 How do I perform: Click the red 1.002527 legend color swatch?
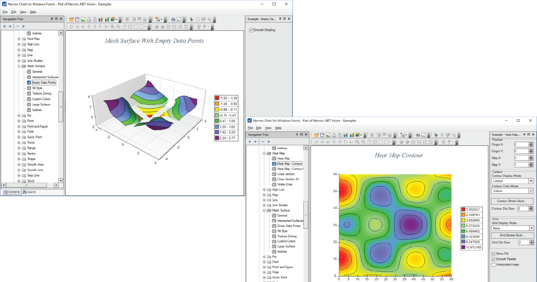point(464,209)
